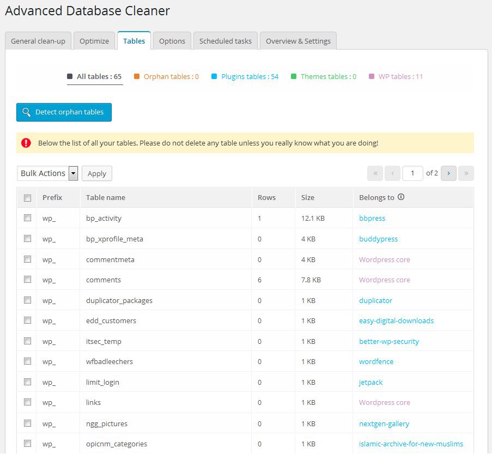The image size is (492, 454).
Task: Open the Options tab
Action: [x=172, y=41]
